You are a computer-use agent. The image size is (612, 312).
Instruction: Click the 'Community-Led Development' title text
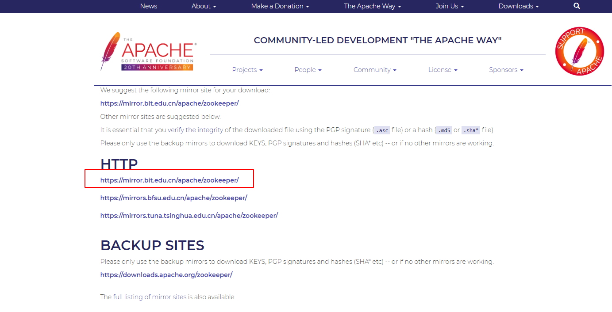pos(377,40)
